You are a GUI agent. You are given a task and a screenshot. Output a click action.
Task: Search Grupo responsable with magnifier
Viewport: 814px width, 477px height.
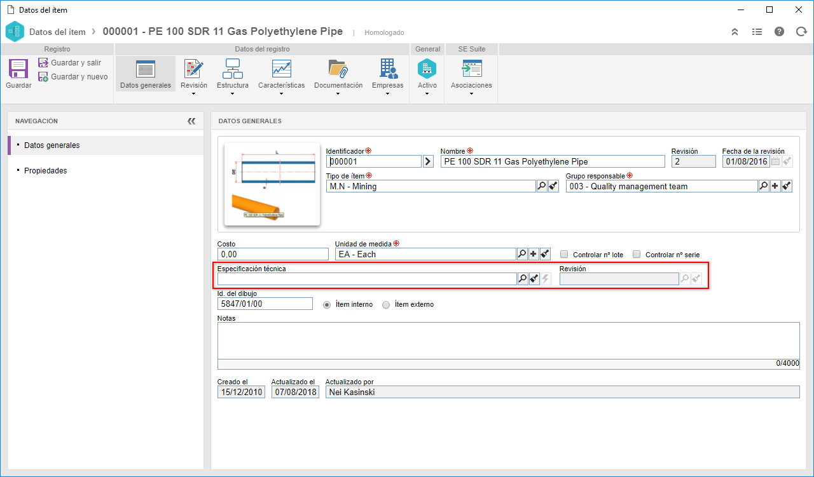tap(763, 186)
